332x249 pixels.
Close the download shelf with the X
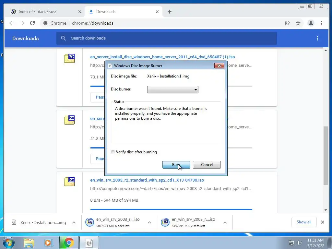click(x=323, y=222)
